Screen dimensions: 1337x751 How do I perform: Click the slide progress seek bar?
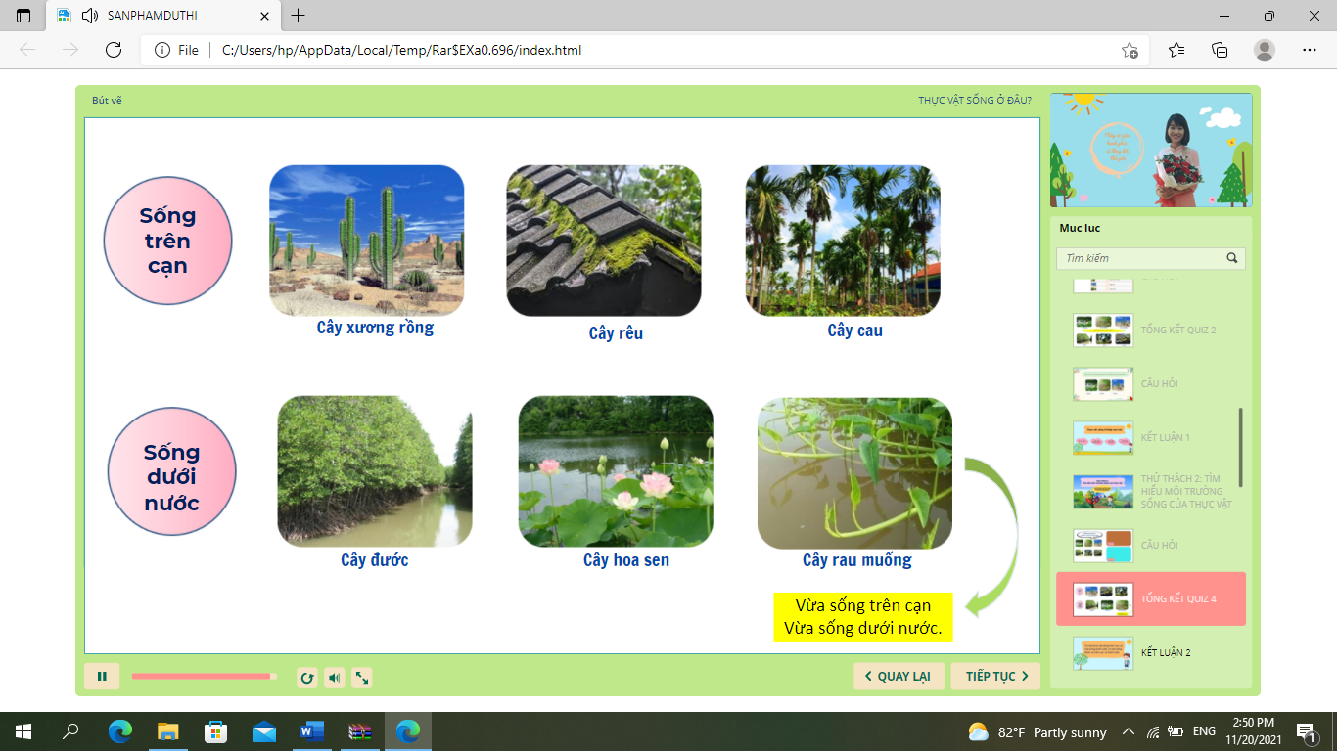(x=204, y=677)
